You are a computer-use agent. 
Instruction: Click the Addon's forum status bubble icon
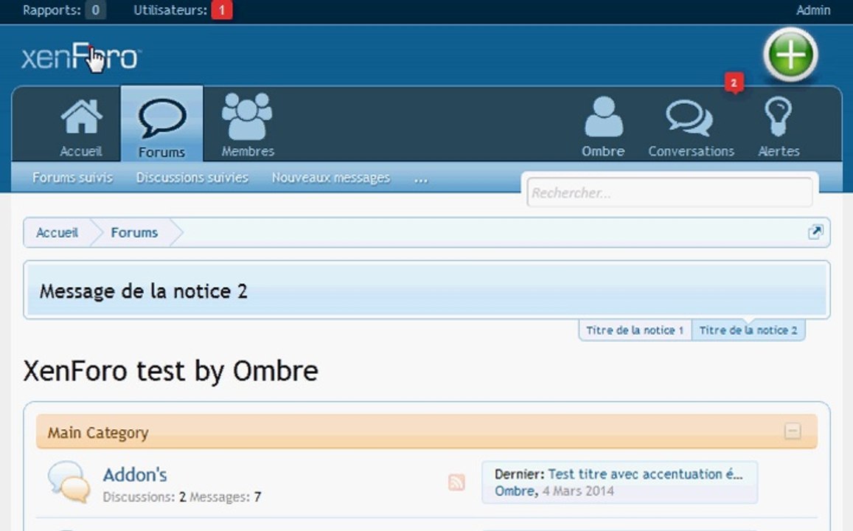click(69, 482)
